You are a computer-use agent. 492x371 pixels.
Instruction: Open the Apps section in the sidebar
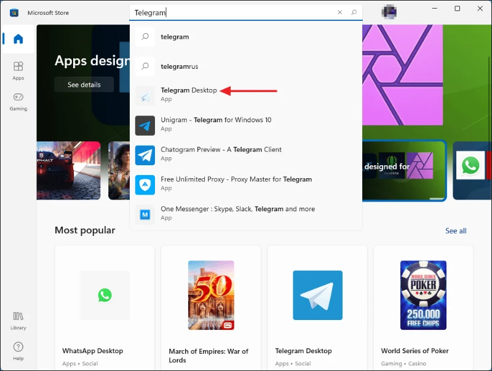tap(18, 71)
